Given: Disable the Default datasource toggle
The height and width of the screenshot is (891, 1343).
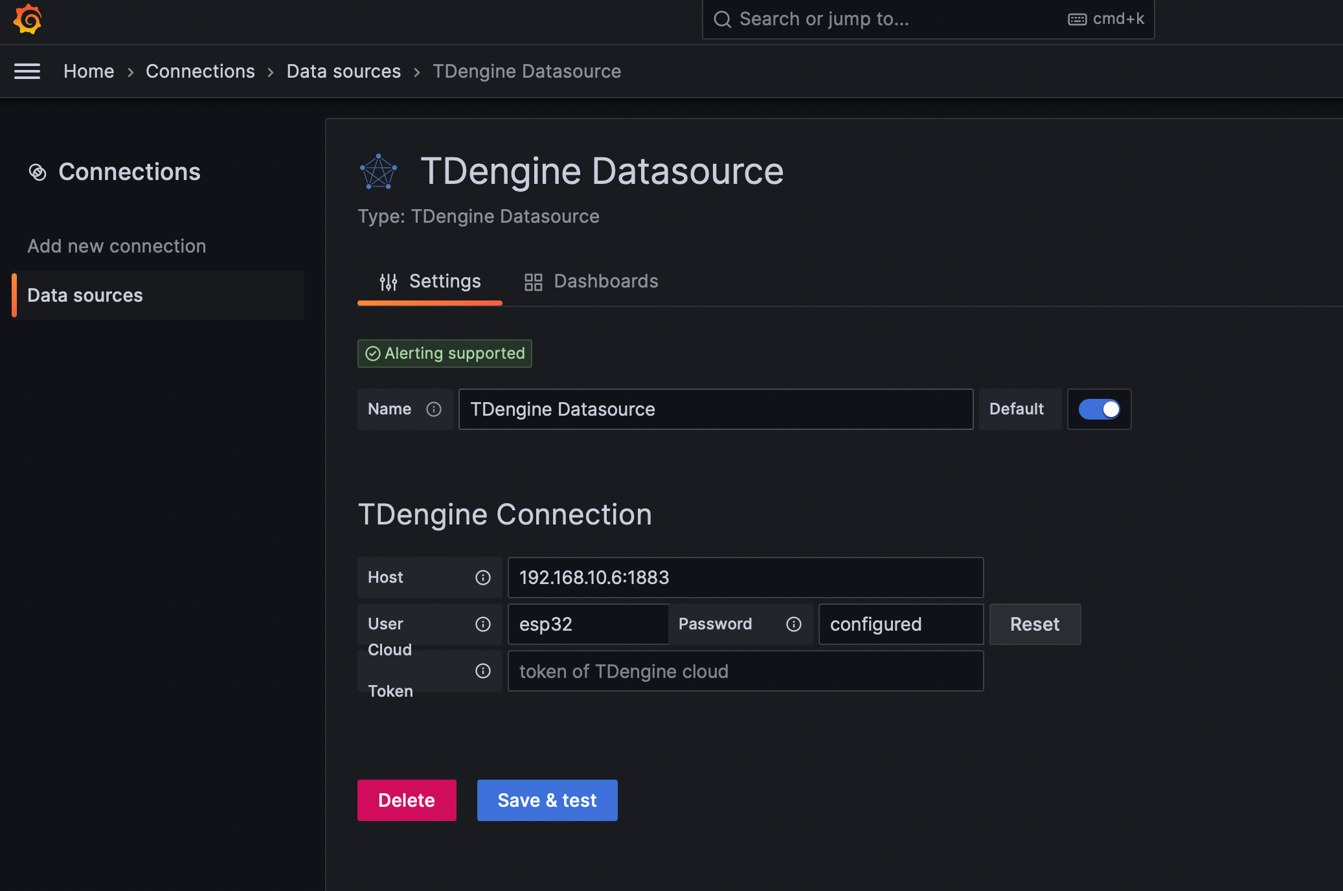Looking at the screenshot, I should pyautogui.click(x=1098, y=409).
